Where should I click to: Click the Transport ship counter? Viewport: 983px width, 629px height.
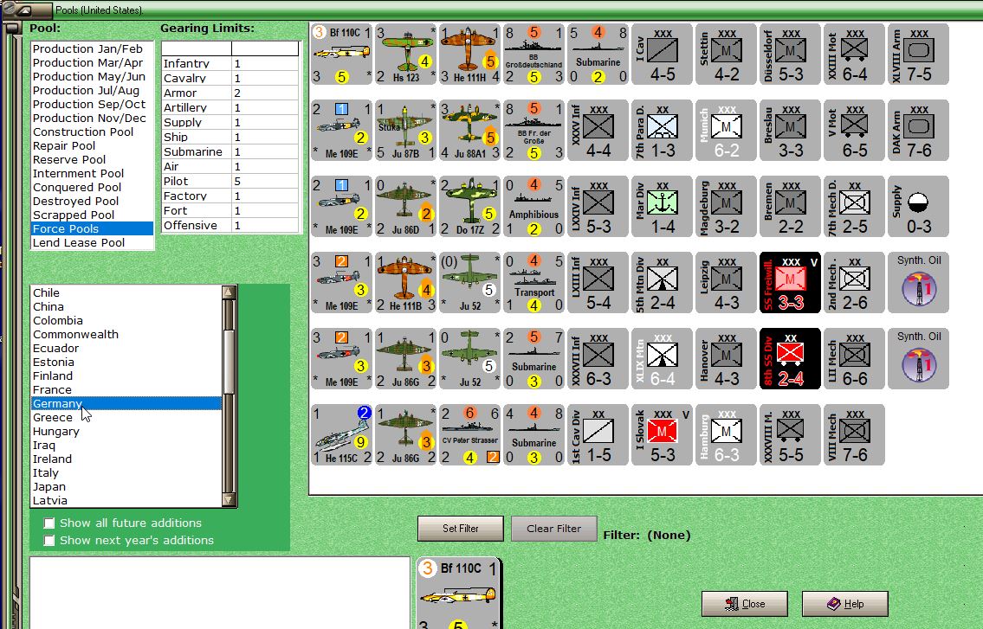click(534, 283)
